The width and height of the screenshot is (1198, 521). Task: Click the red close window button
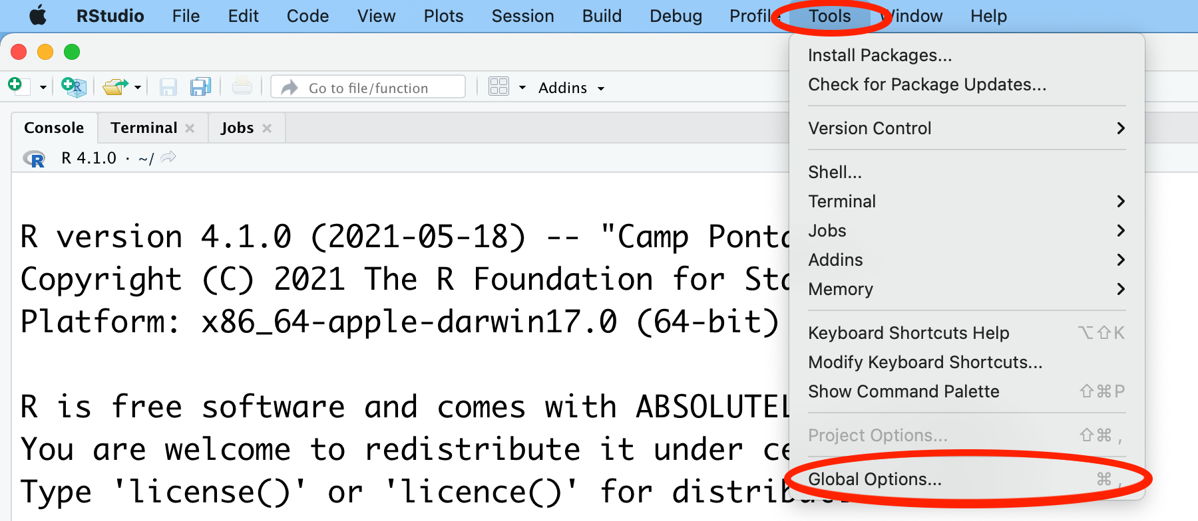[x=19, y=52]
